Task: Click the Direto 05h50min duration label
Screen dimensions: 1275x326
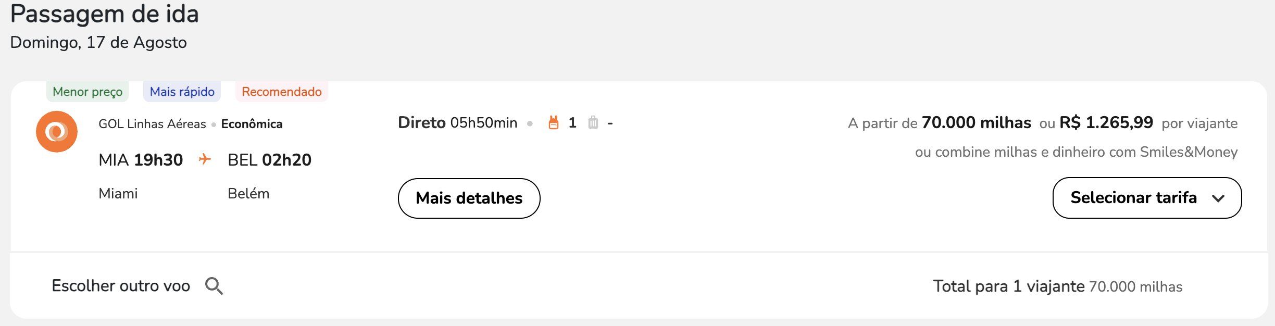Action: 457,123
